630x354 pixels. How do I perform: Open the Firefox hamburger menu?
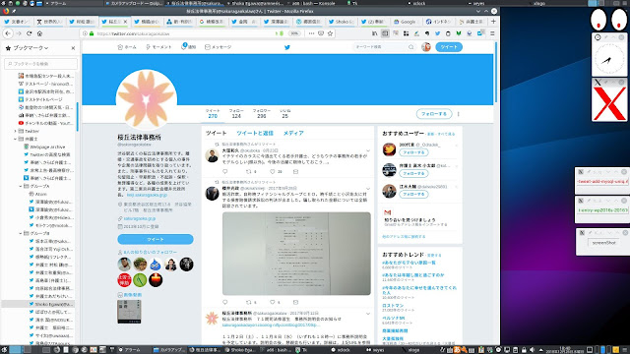click(492, 33)
